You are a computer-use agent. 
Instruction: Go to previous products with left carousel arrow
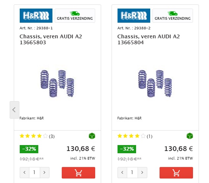15,110
